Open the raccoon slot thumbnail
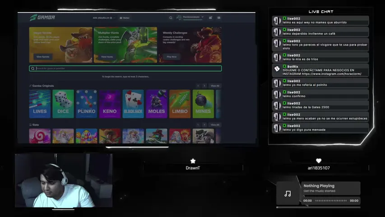385x217 pixels. point(203,136)
